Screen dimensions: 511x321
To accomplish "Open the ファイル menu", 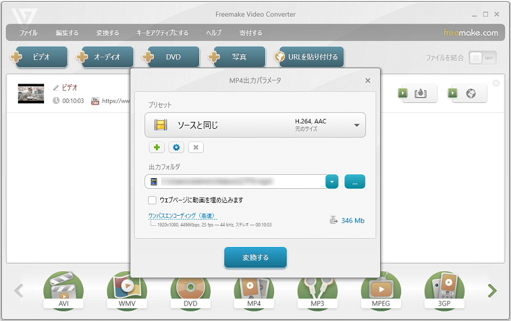I will [28, 33].
